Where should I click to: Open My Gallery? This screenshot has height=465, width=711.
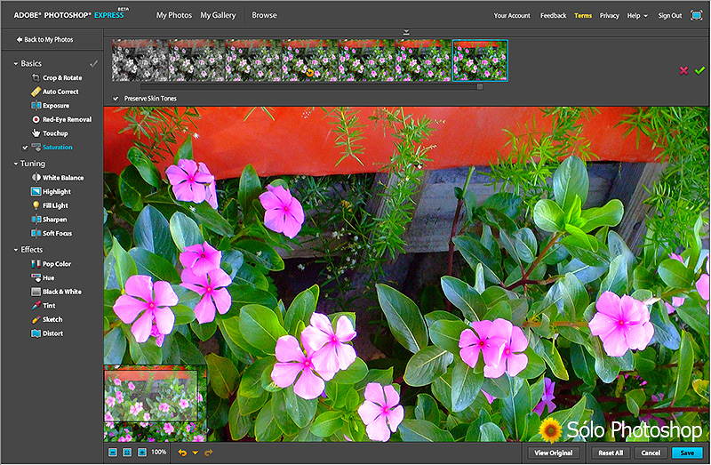pos(218,15)
